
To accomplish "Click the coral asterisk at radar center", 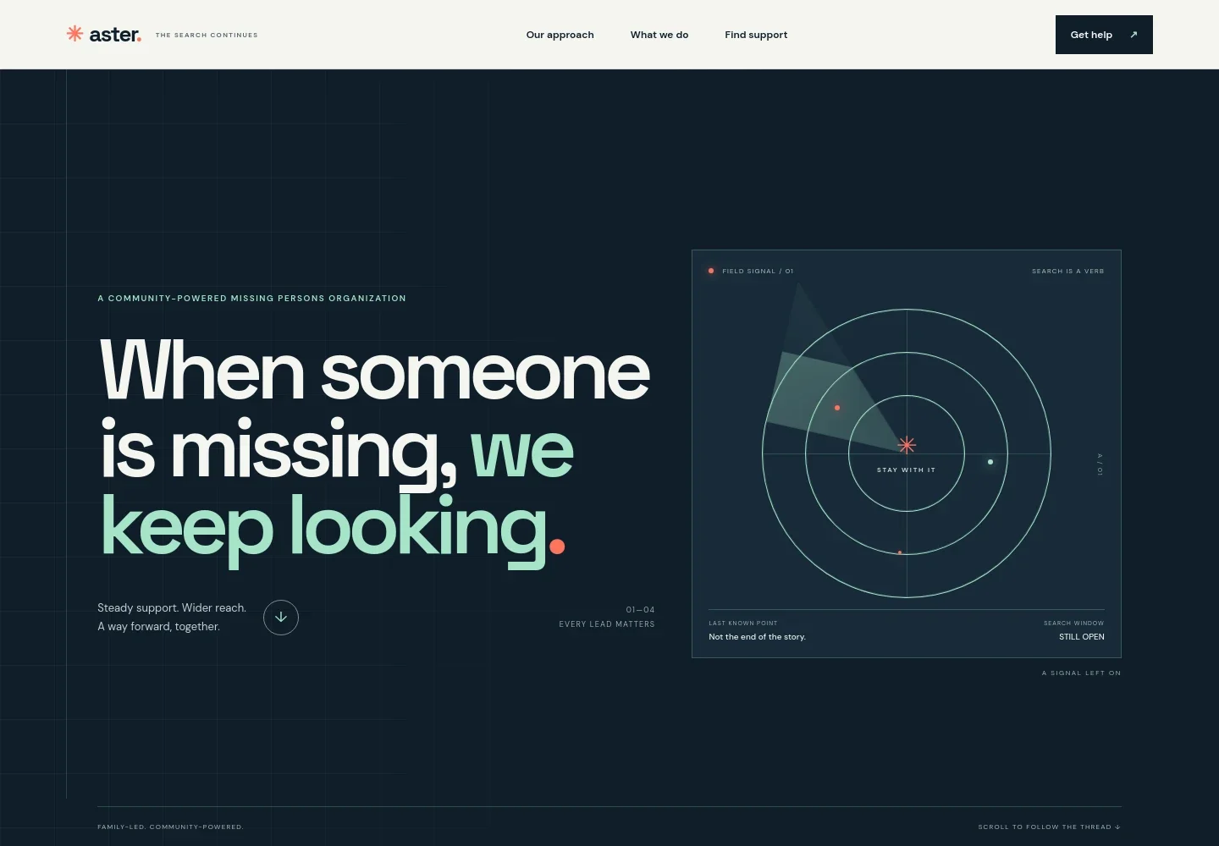I will click(x=907, y=445).
